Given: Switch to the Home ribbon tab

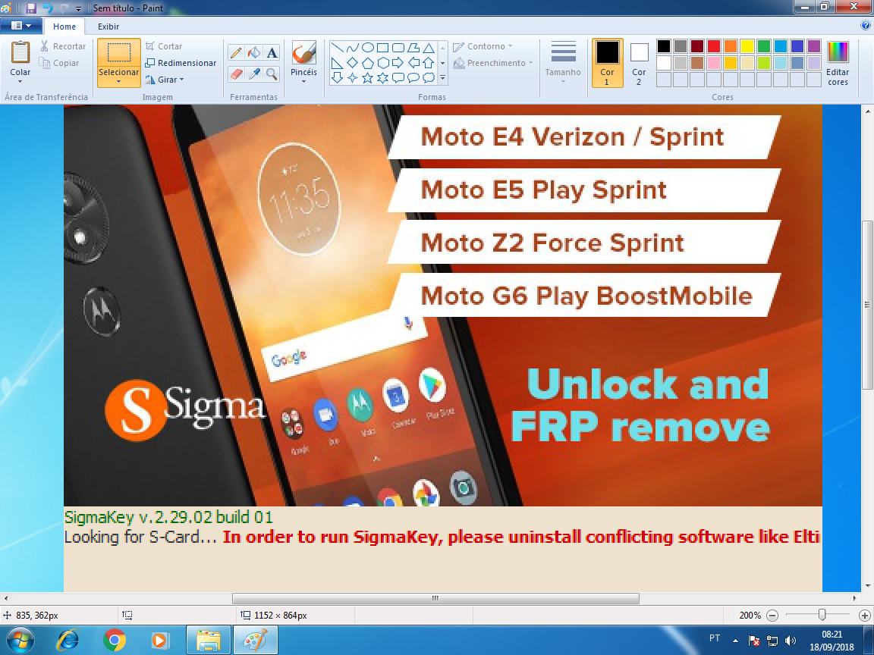Looking at the screenshot, I should [x=64, y=27].
